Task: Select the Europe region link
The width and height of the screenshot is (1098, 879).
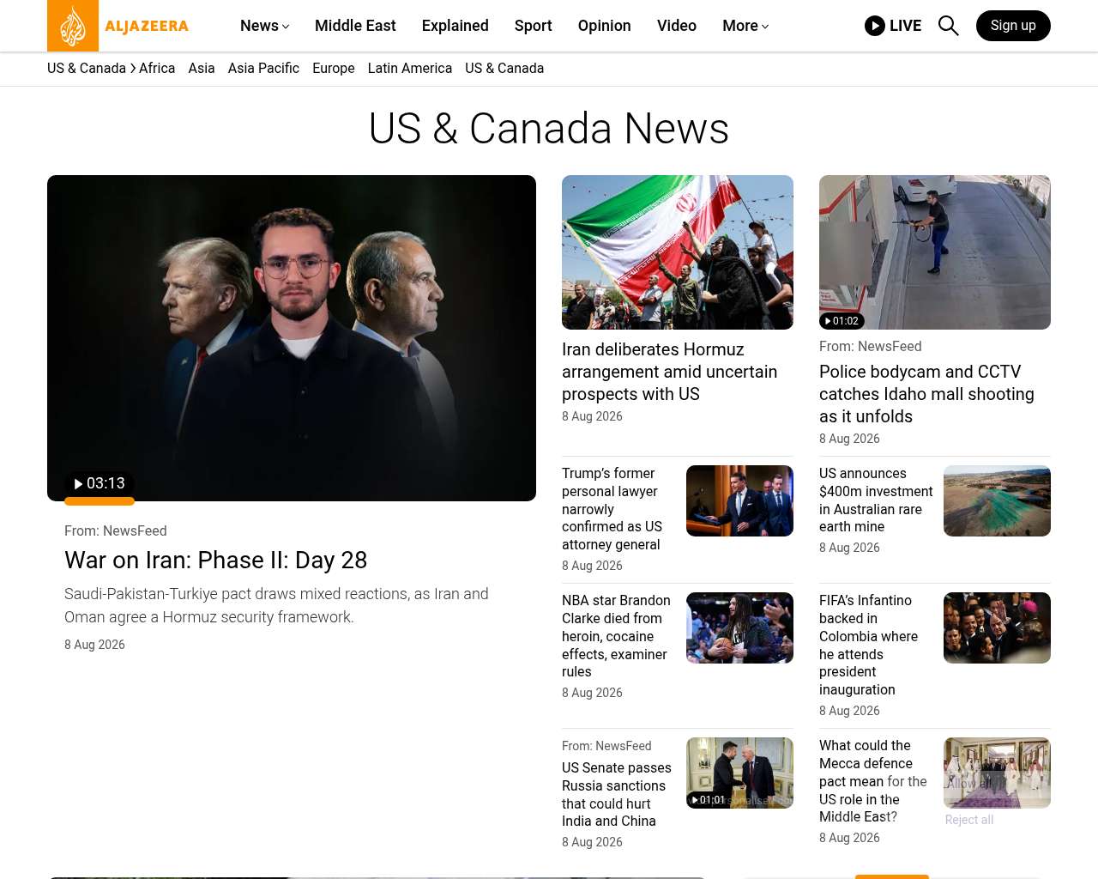Action: click(x=334, y=68)
